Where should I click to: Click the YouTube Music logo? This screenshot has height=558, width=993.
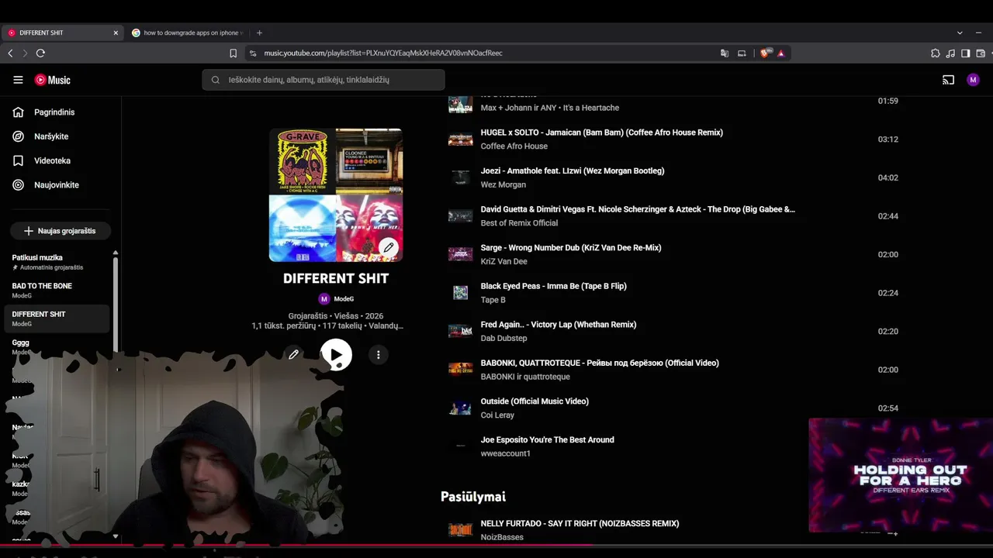point(52,80)
